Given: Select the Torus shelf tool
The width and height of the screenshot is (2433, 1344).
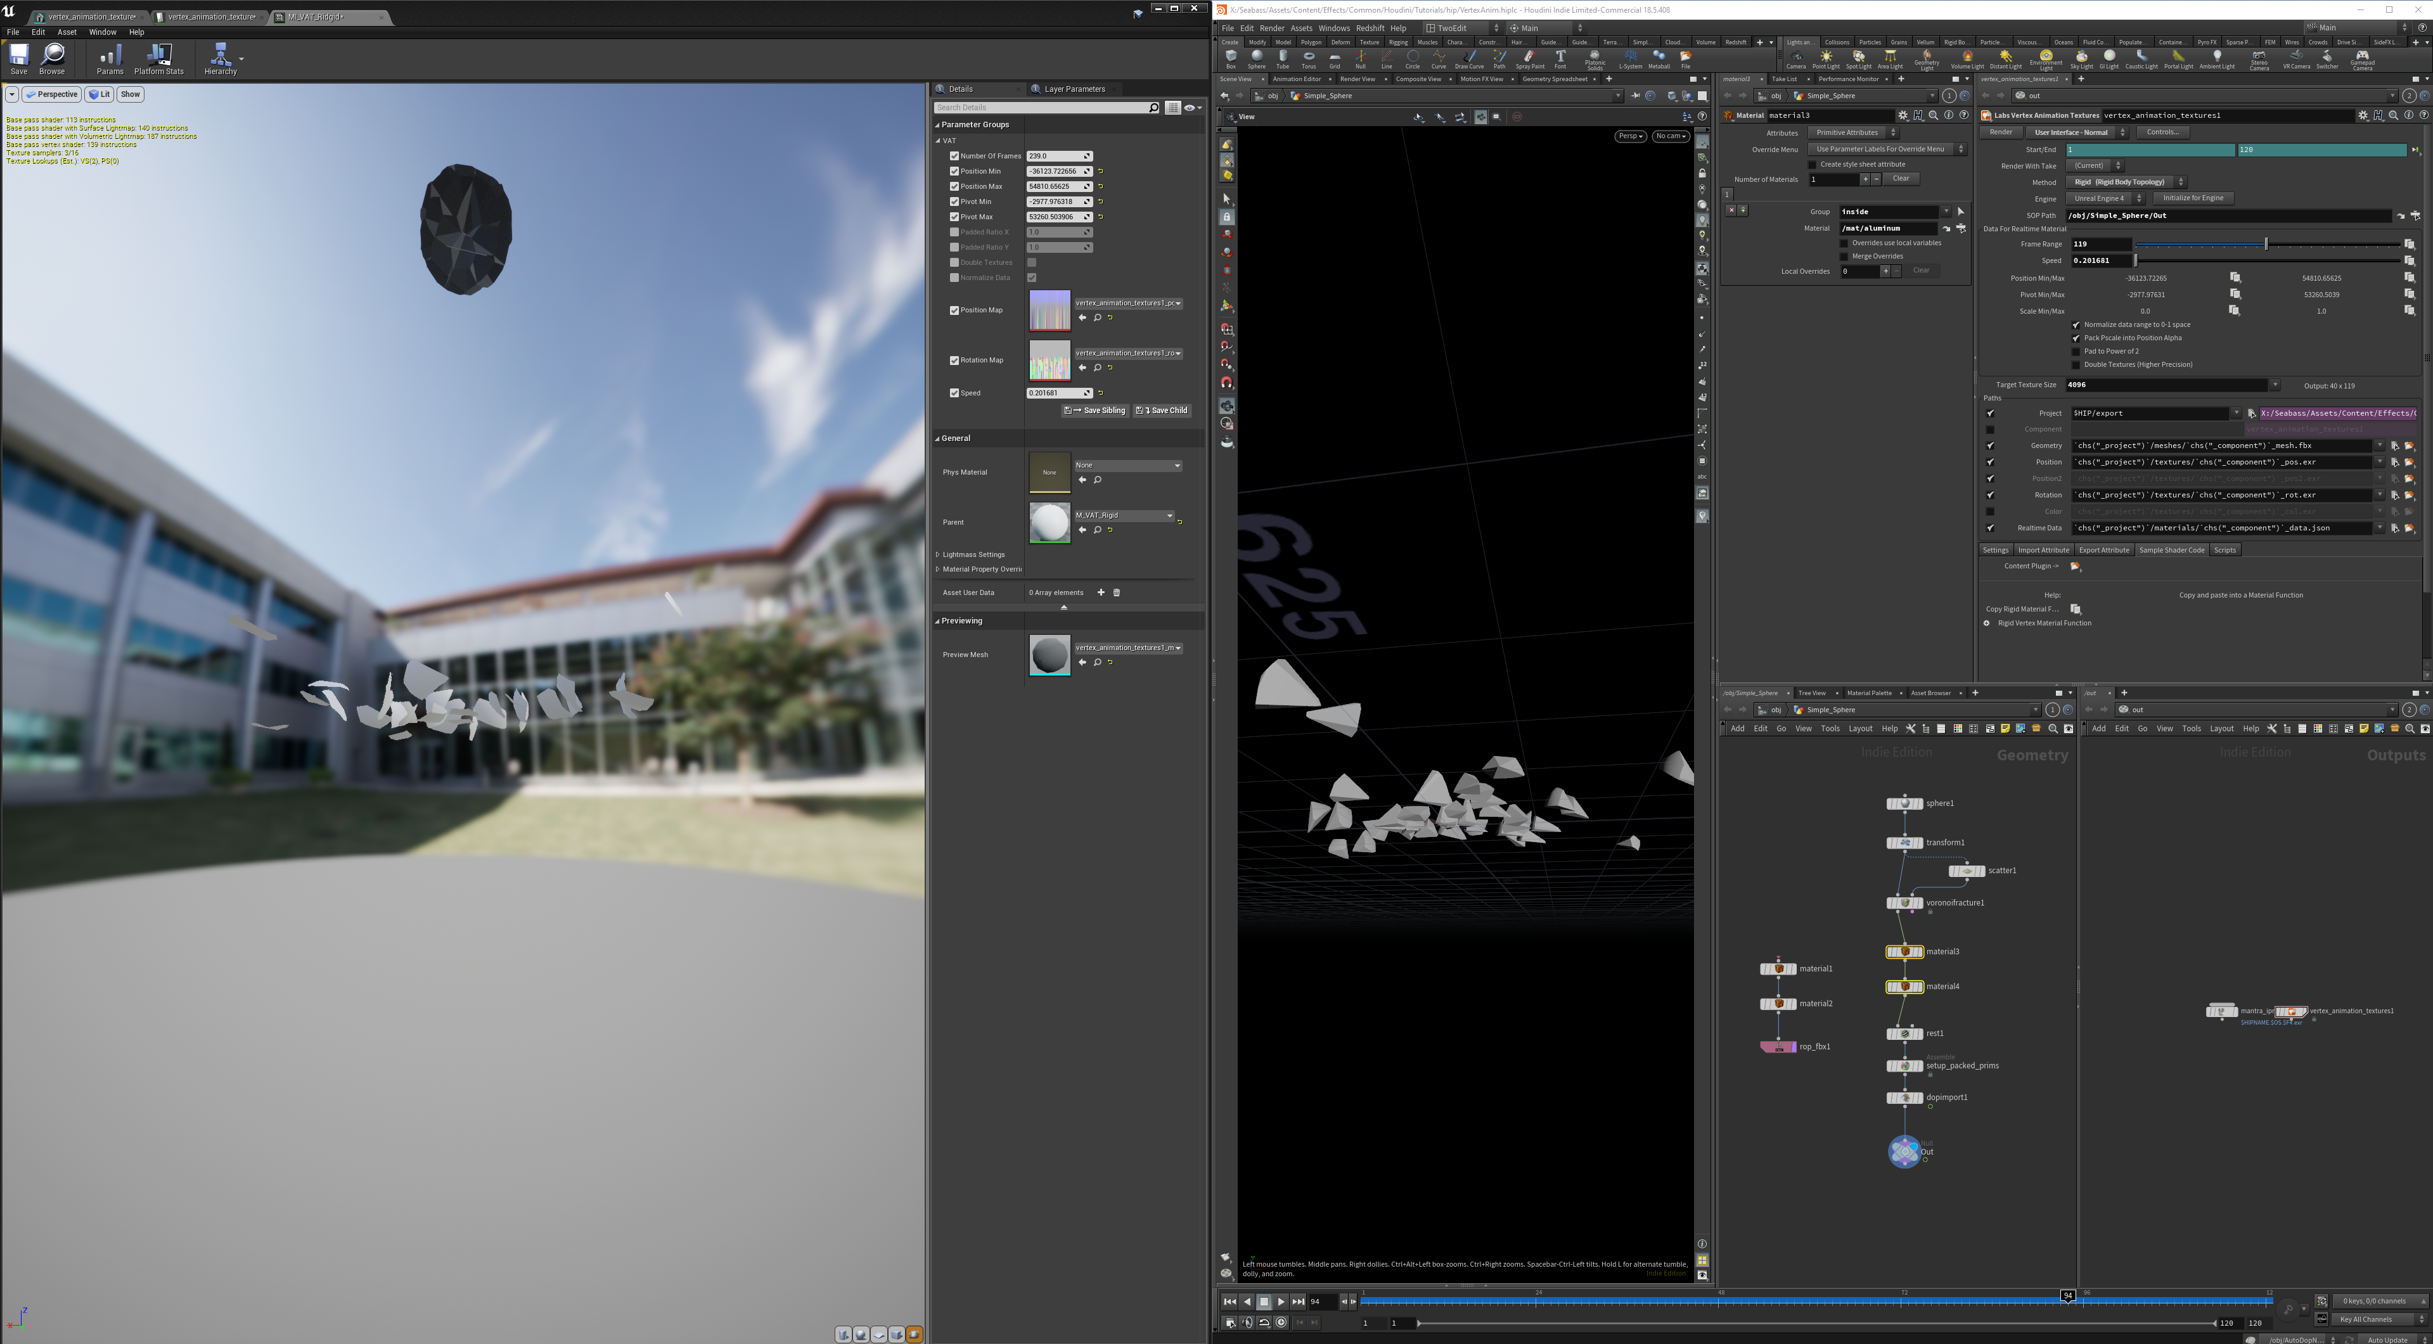Looking at the screenshot, I should click(1308, 60).
